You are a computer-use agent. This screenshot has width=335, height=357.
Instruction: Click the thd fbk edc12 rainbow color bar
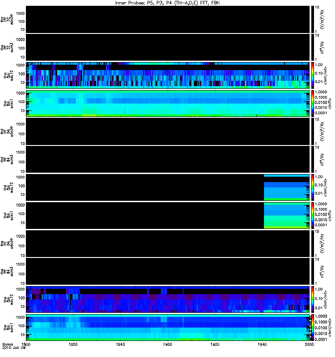pos(313,187)
